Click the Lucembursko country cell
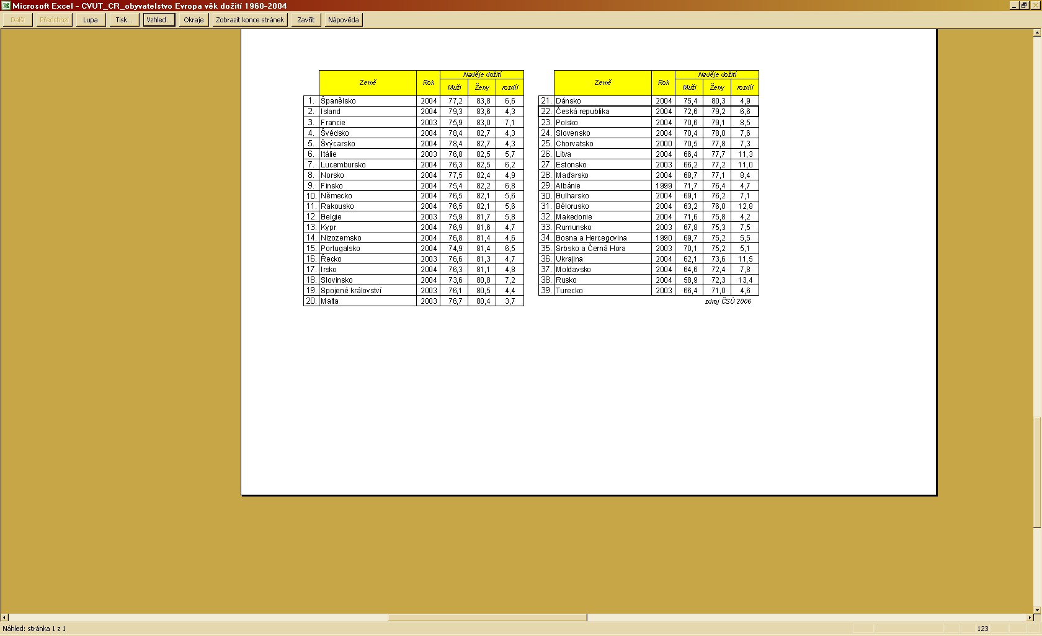Screen dimensions: 1042x636 click(x=368, y=165)
